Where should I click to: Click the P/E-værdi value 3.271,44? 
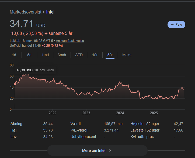[x=111, y=130]
